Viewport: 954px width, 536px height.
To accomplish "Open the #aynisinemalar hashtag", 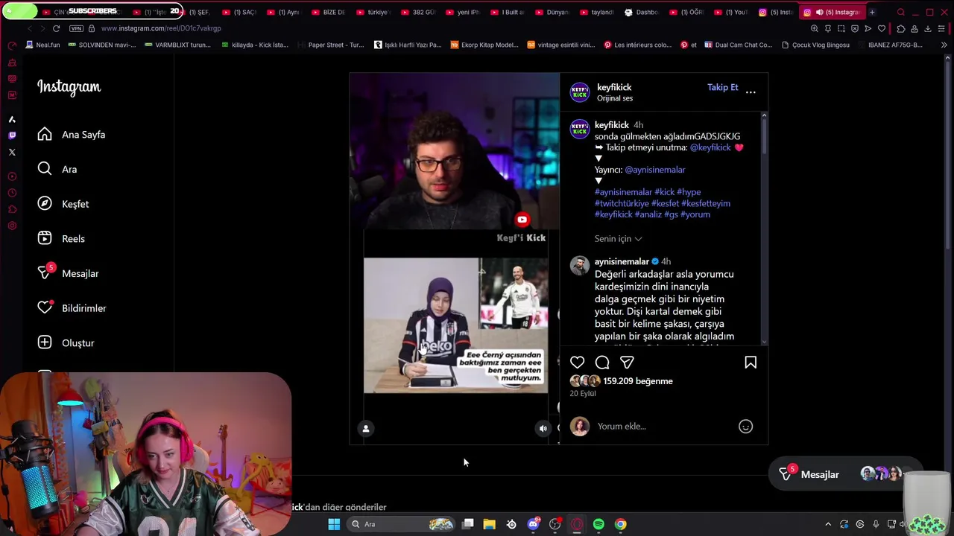I will (x=623, y=192).
